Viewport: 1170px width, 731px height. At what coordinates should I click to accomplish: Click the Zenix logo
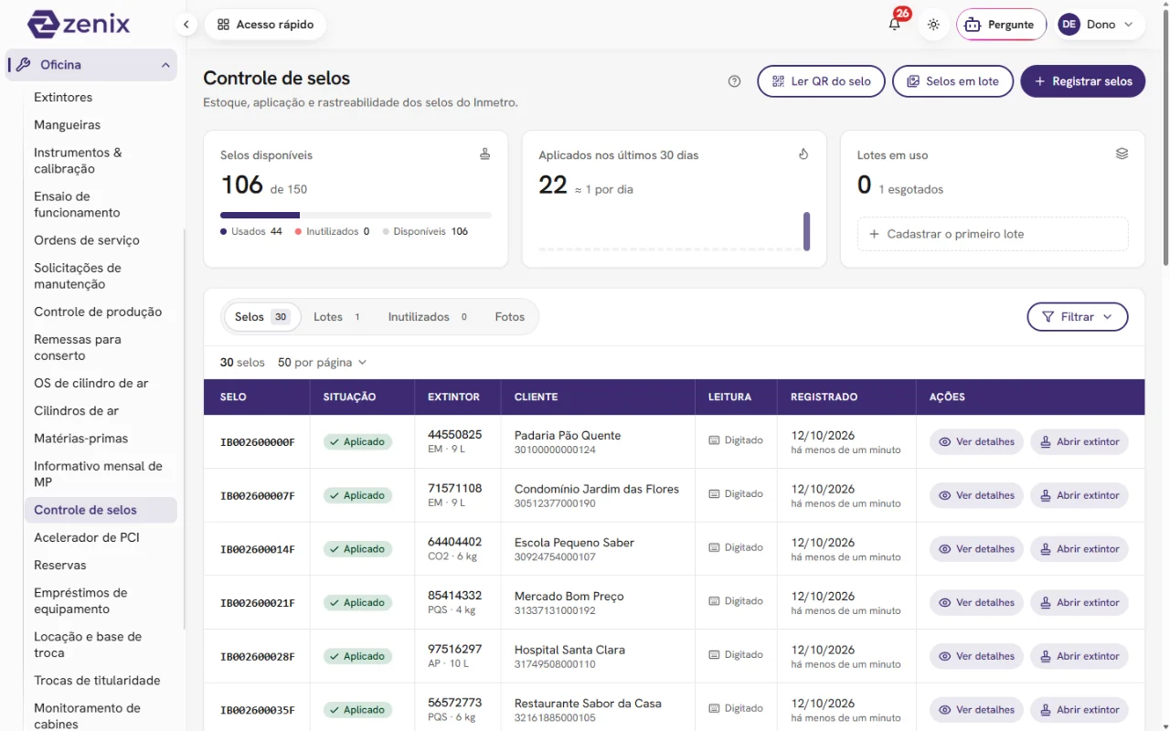(x=79, y=24)
